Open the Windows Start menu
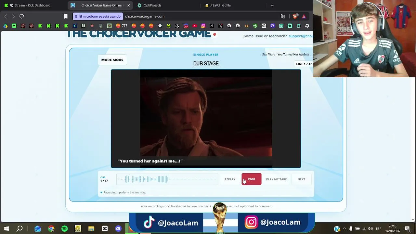Image resolution: width=416 pixels, height=234 pixels. point(6,229)
